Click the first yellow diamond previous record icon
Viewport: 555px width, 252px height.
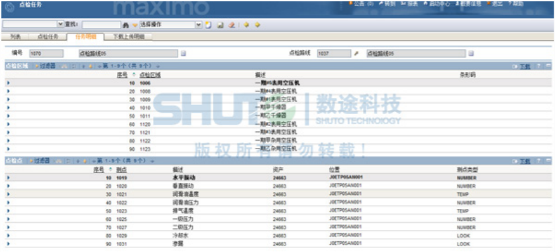[x=246, y=25]
